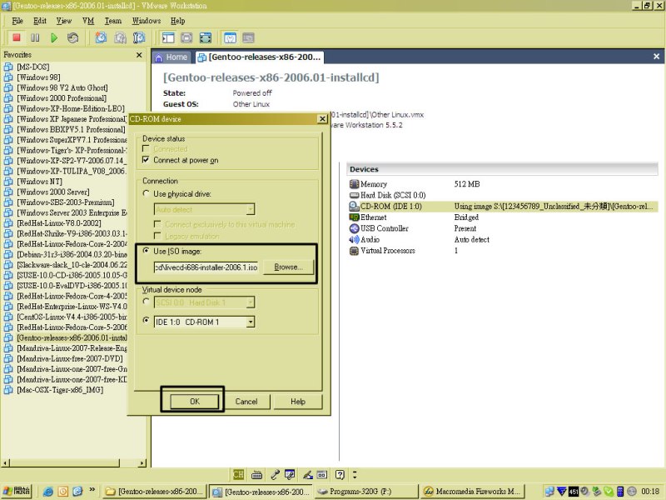
Task: Open the Team menu
Action: (x=113, y=21)
